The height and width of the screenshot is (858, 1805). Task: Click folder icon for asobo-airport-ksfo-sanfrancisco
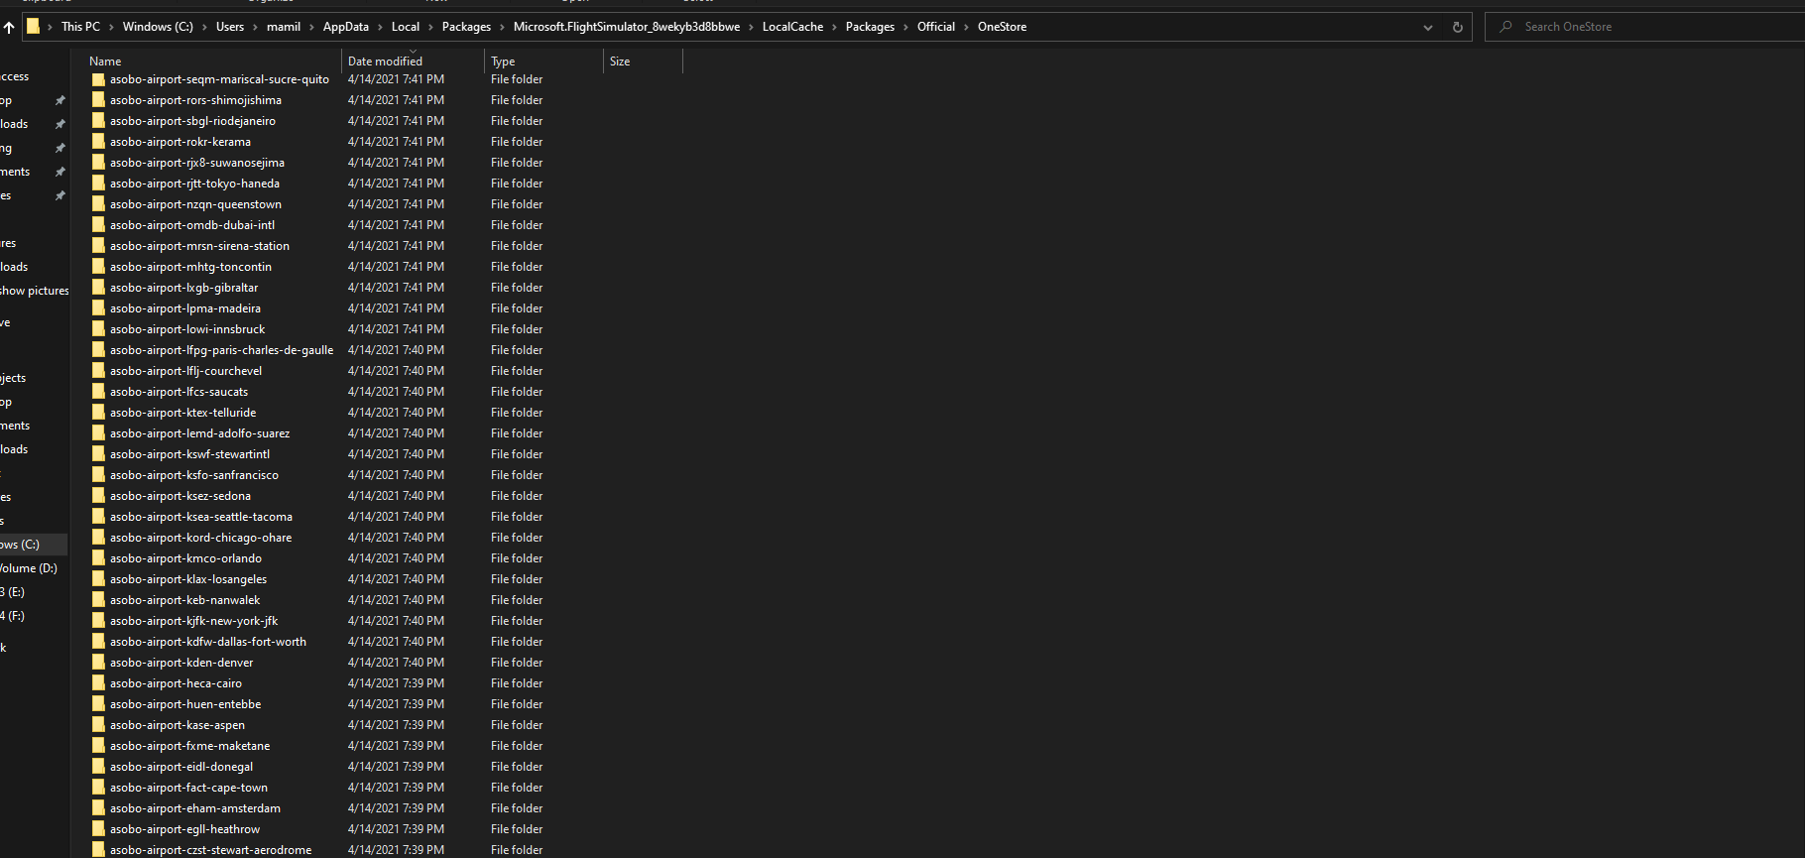(98, 475)
